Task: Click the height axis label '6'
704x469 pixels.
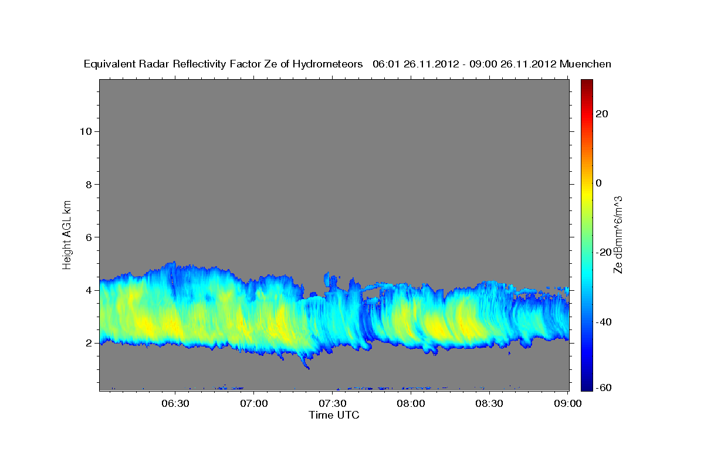Action: point(89,237)
